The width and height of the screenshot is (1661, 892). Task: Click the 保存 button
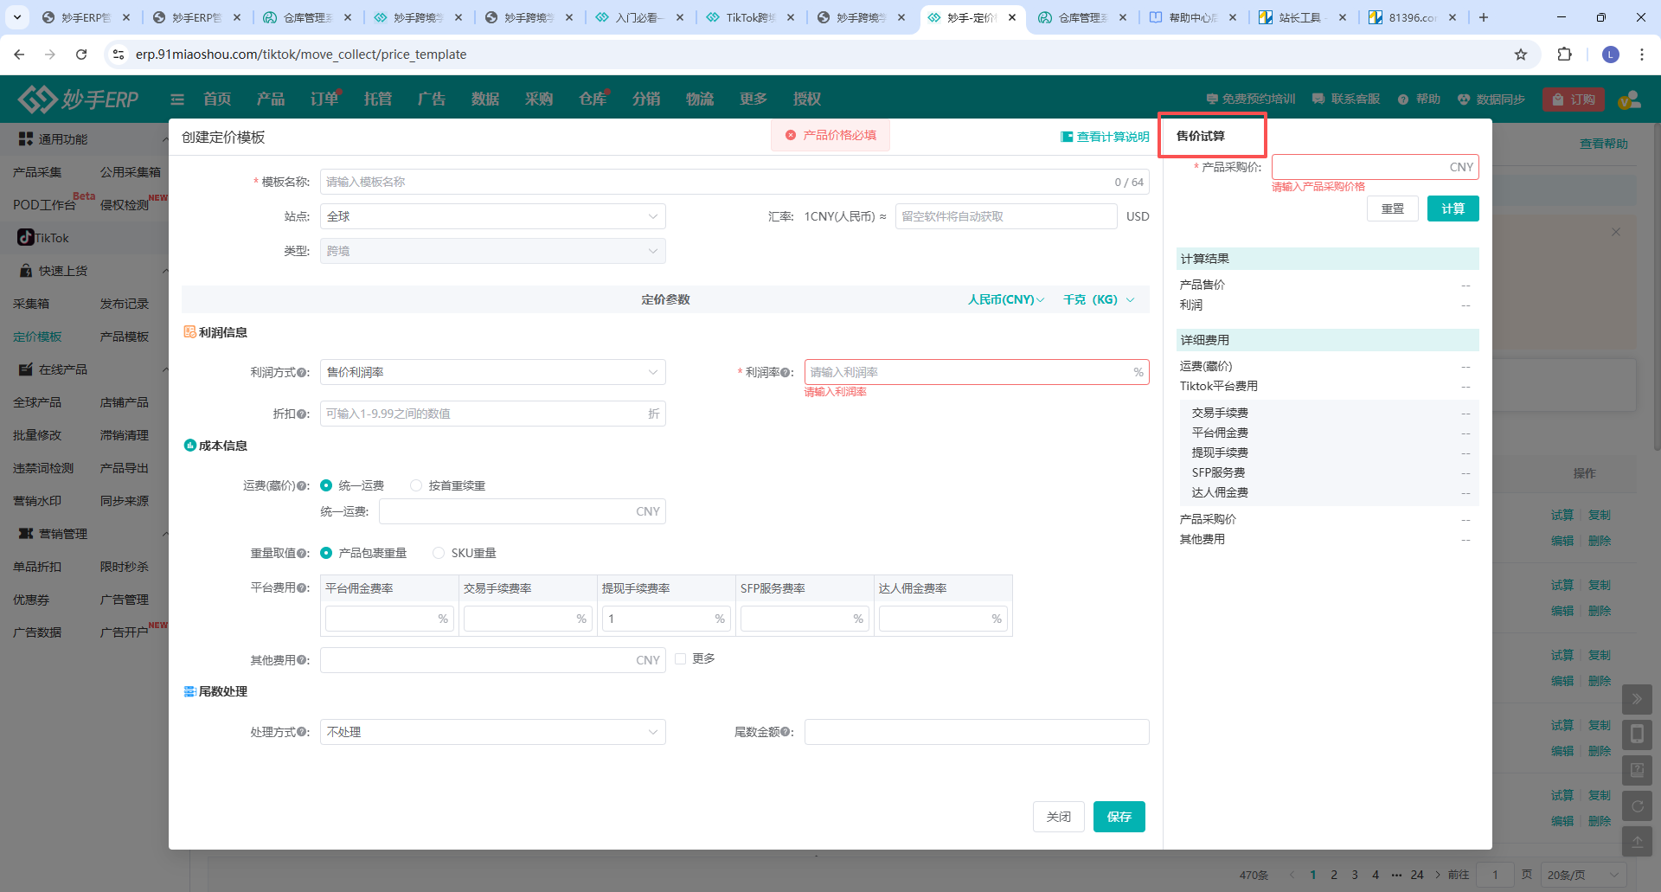(x=1119, y=817)
